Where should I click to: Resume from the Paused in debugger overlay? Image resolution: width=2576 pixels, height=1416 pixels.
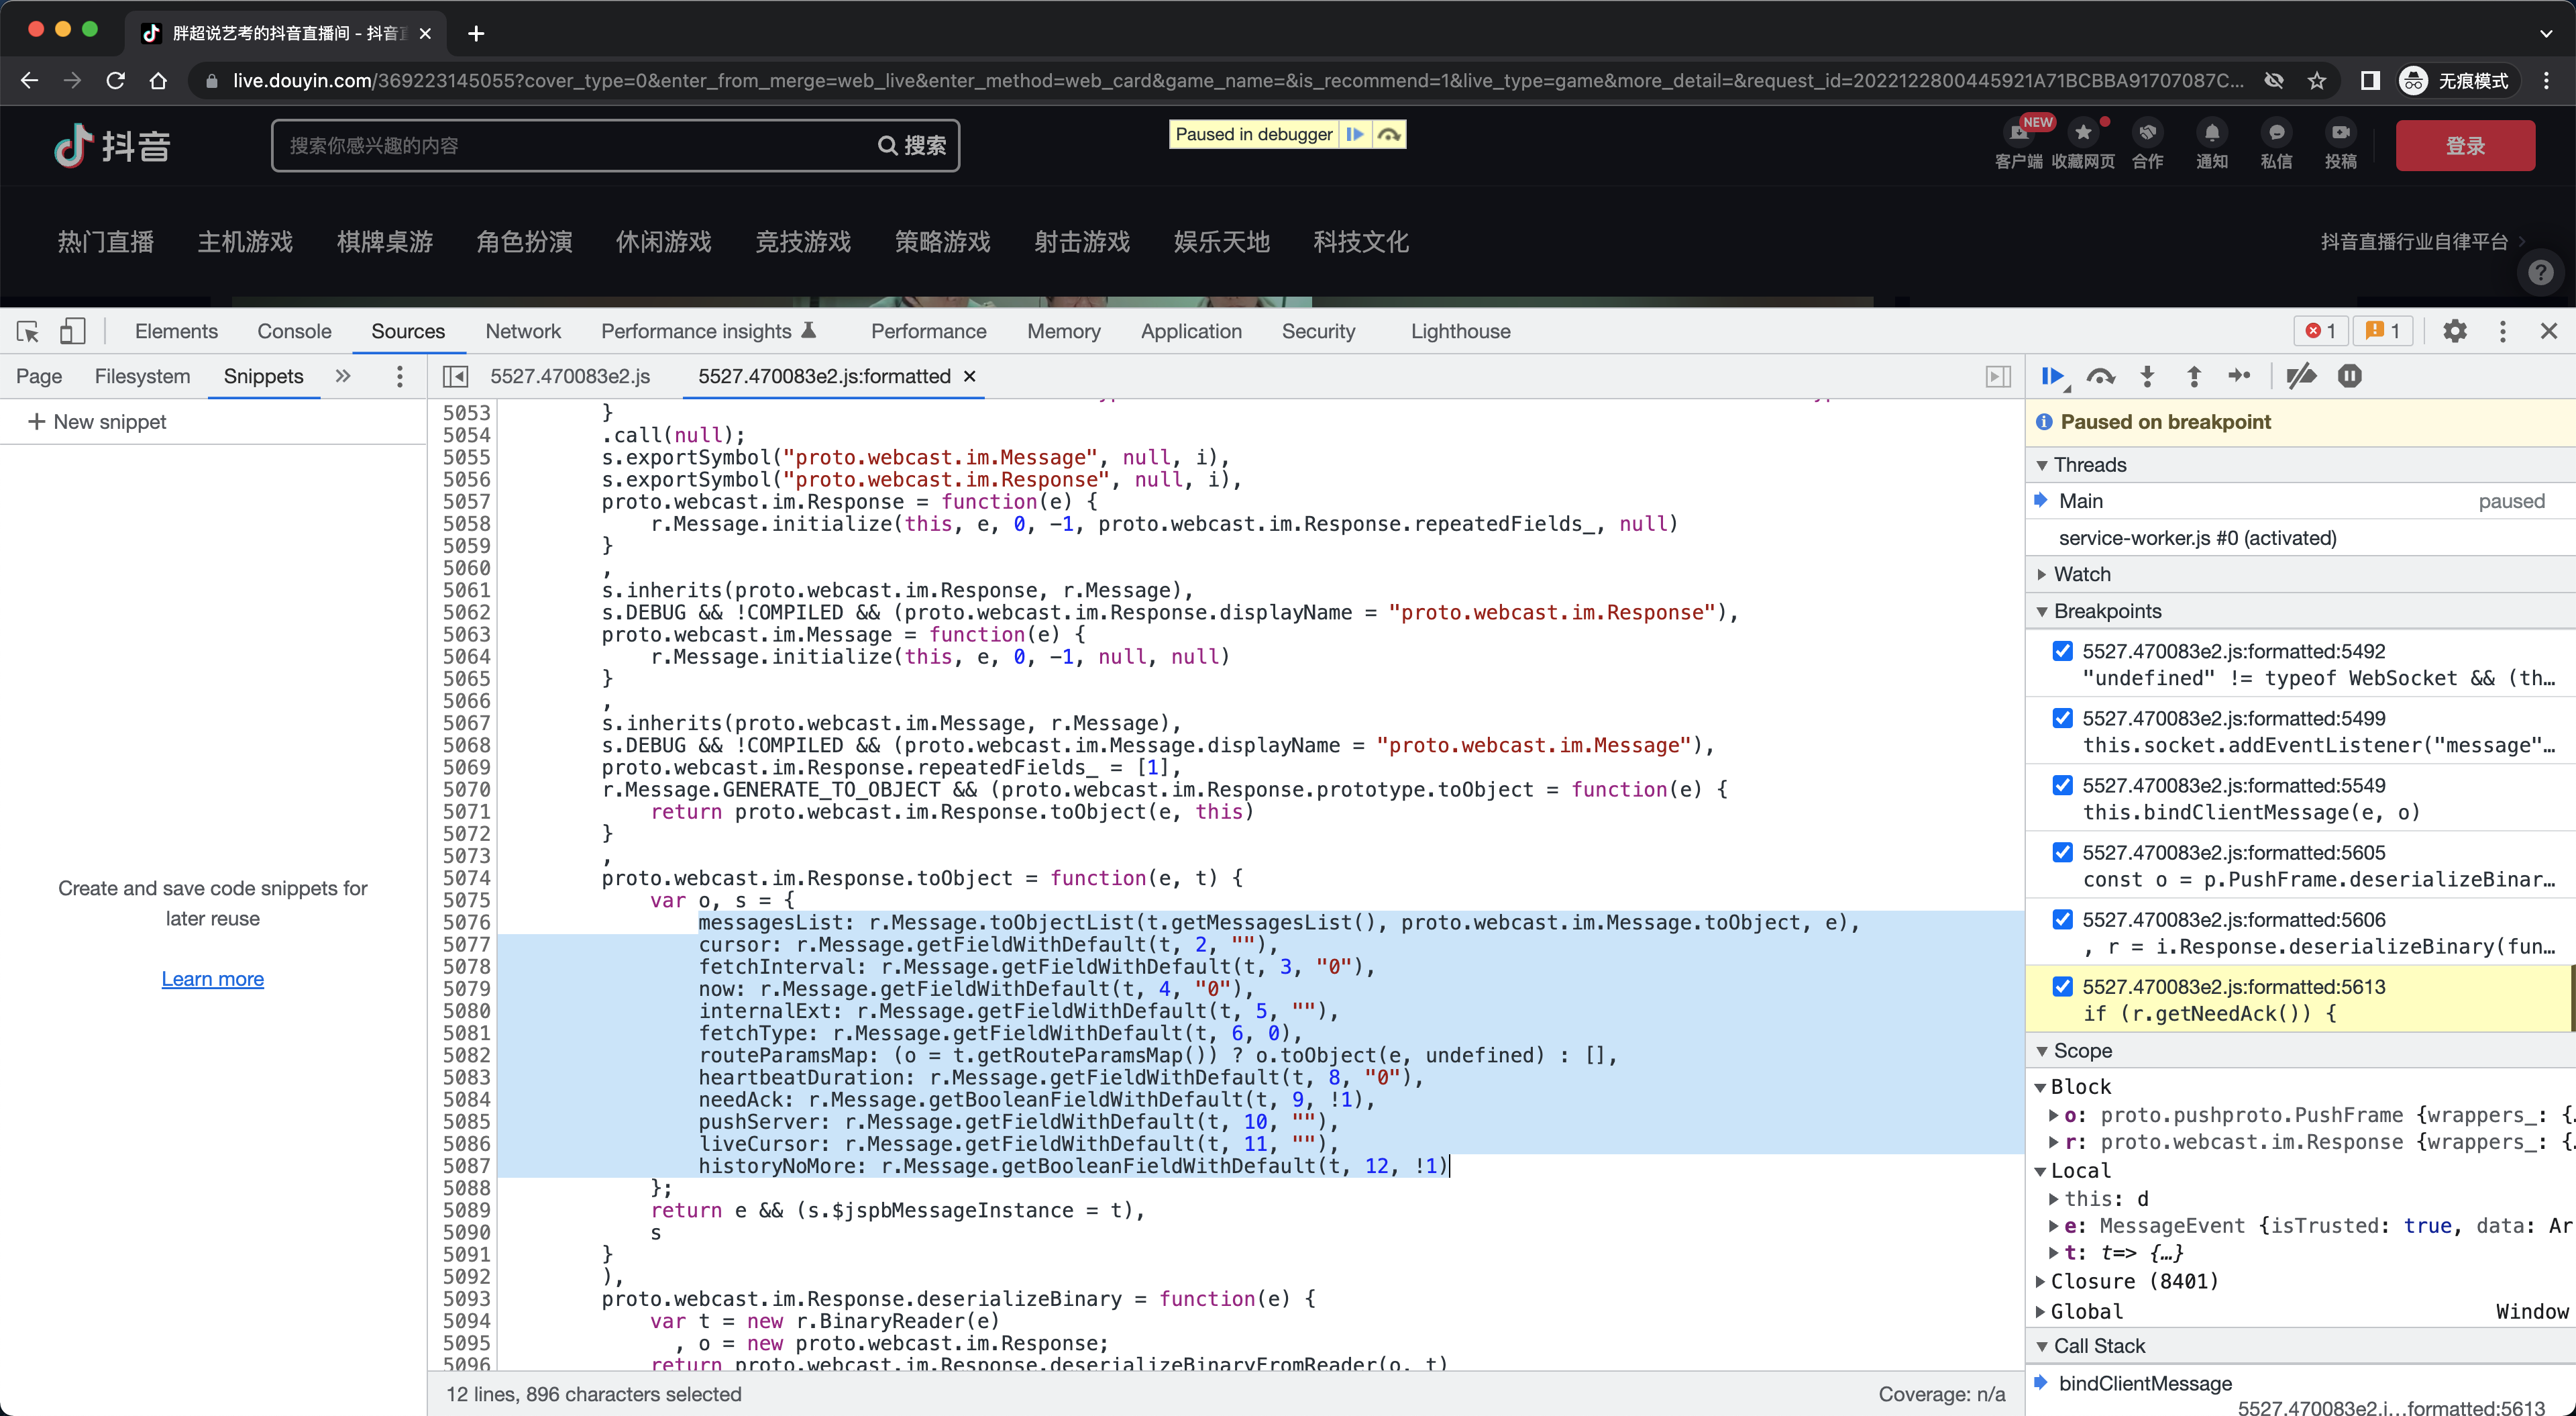1355,134
